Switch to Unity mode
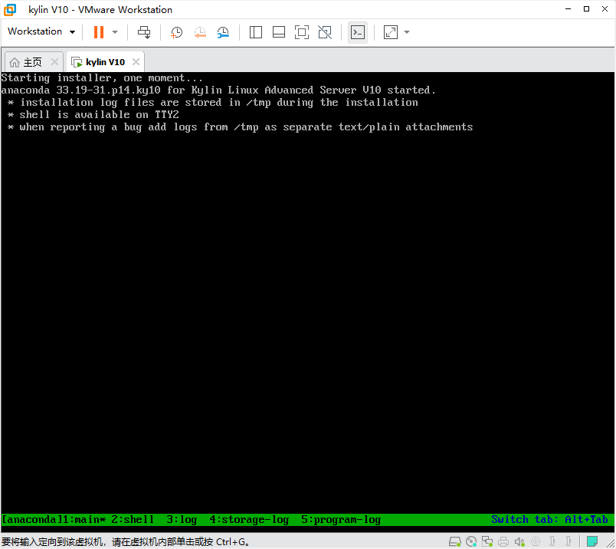Viewport: 616px width, 549px height. tap(325, 32)
